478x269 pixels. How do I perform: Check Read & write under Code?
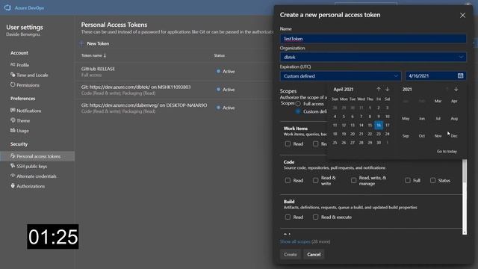315,180
